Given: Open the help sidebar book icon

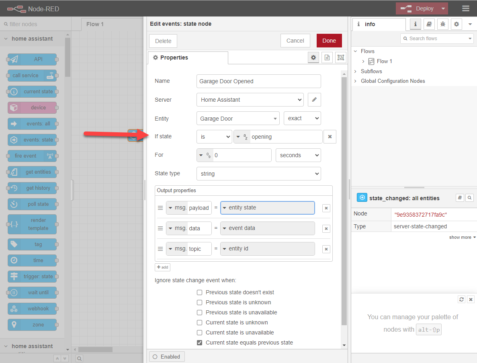Looking at the screenshot, I should click(429, 24).
